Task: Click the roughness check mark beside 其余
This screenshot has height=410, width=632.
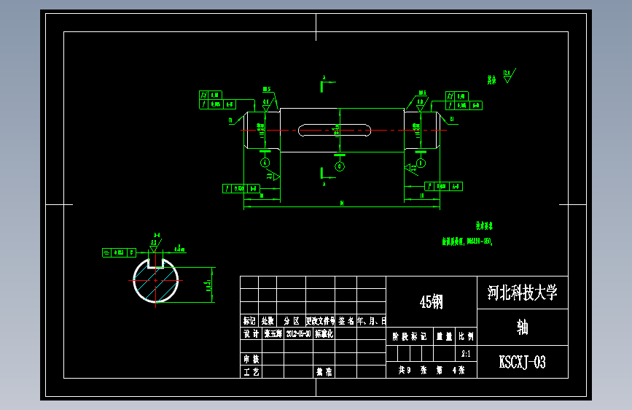Action: click(x=509, y=75)
